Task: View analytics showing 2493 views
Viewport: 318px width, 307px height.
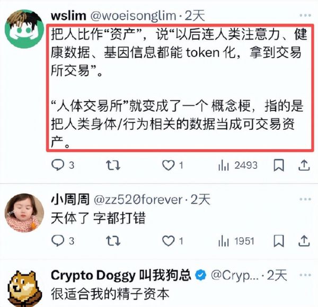Action: click(x=237, y=165)
